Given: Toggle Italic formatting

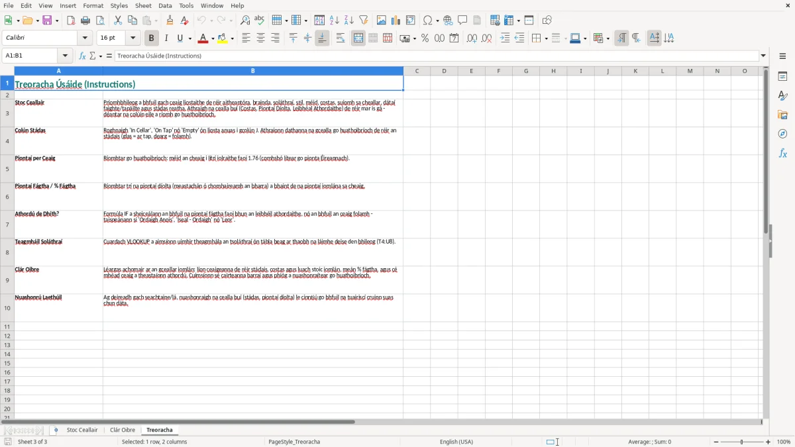Looking at the screenshot, I should (166, 38).
